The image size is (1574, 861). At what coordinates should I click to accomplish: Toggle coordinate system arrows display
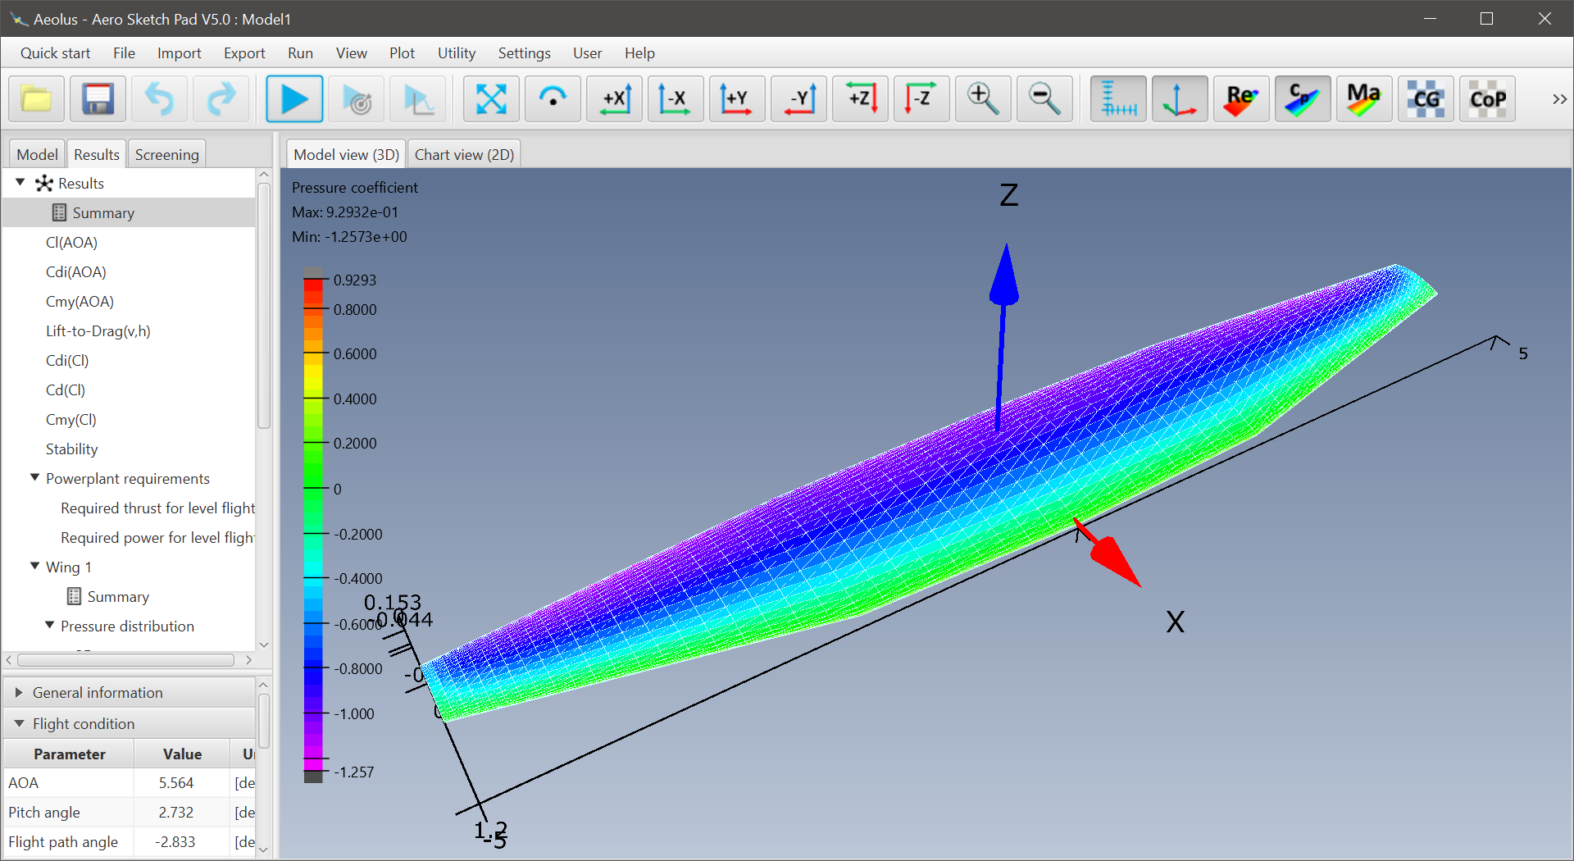(1180, 99)
